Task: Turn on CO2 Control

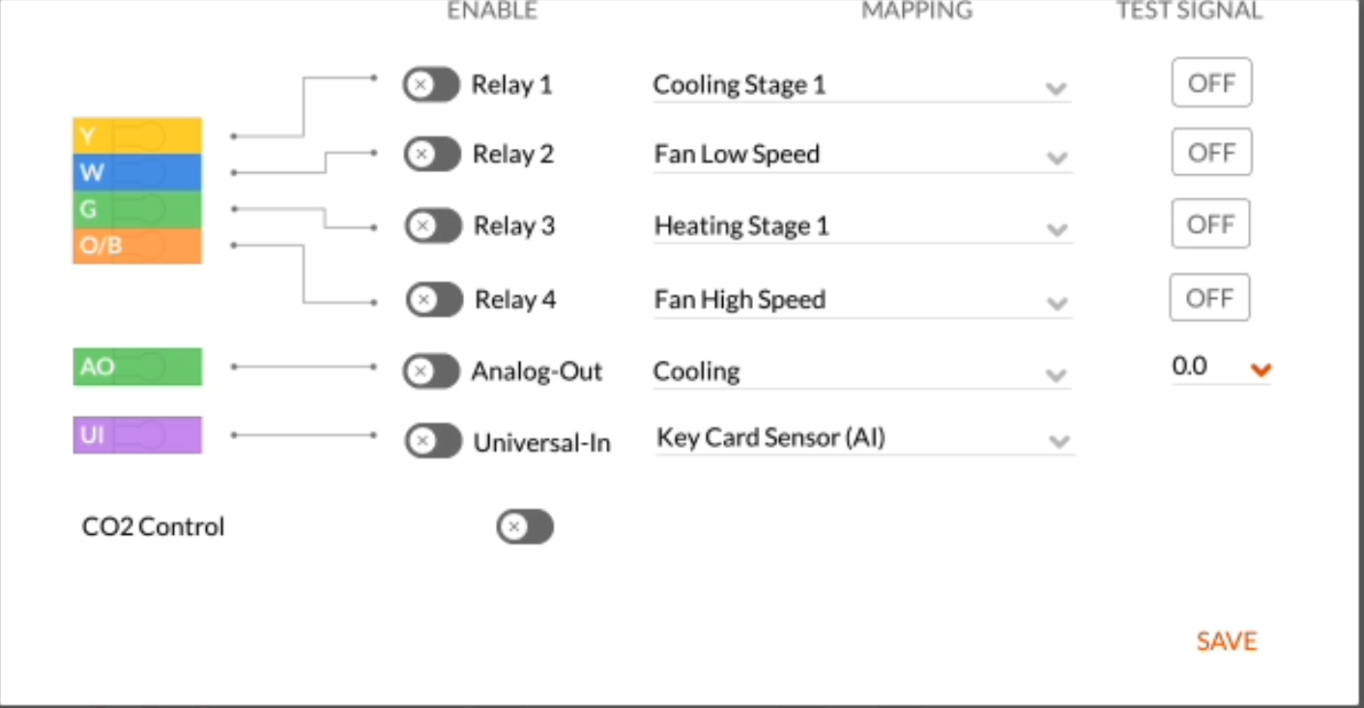Action: click(526, 527)
